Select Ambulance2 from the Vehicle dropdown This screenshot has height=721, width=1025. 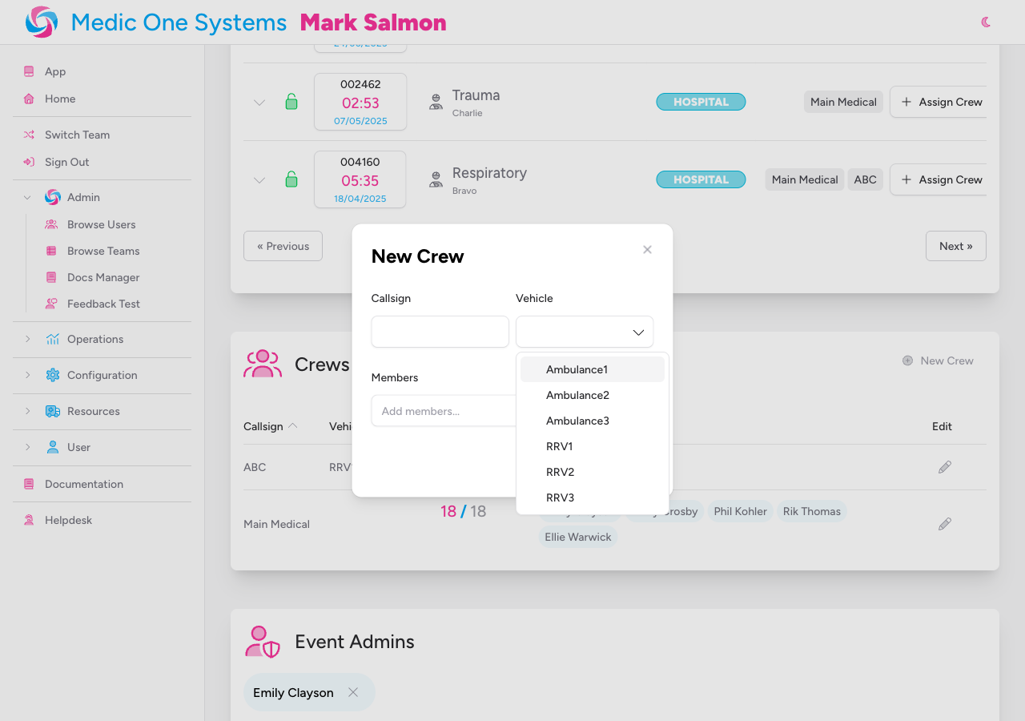tap(577, 395)
